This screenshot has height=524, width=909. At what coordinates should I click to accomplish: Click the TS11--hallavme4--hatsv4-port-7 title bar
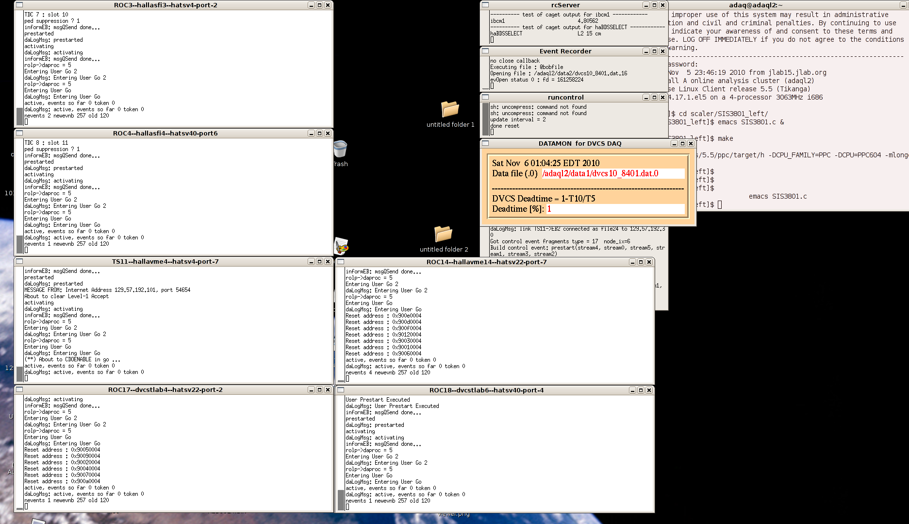coord(165,261)
